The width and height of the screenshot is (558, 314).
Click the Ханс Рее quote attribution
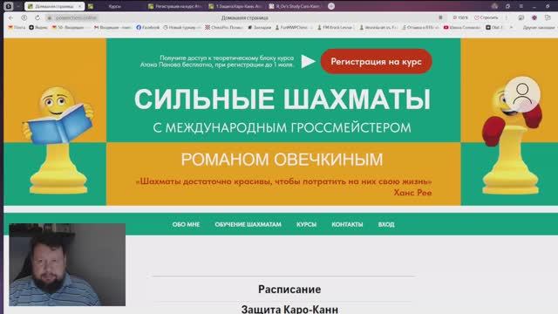[x=412, y=193]
